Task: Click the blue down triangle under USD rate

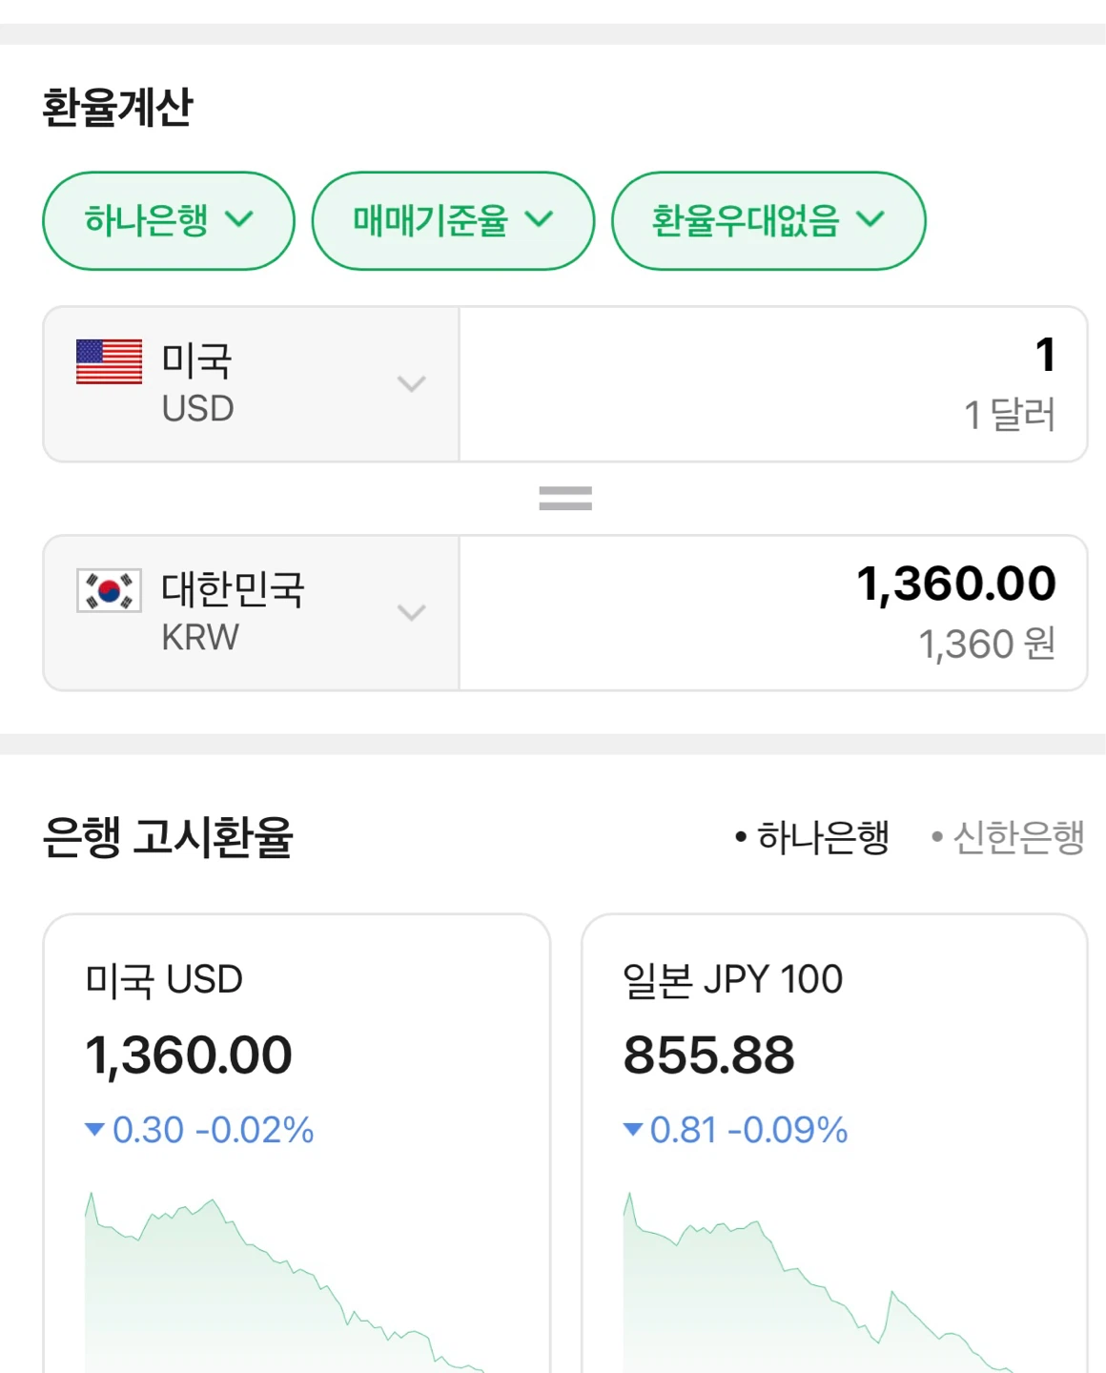Action: [x=94, y=1130]
